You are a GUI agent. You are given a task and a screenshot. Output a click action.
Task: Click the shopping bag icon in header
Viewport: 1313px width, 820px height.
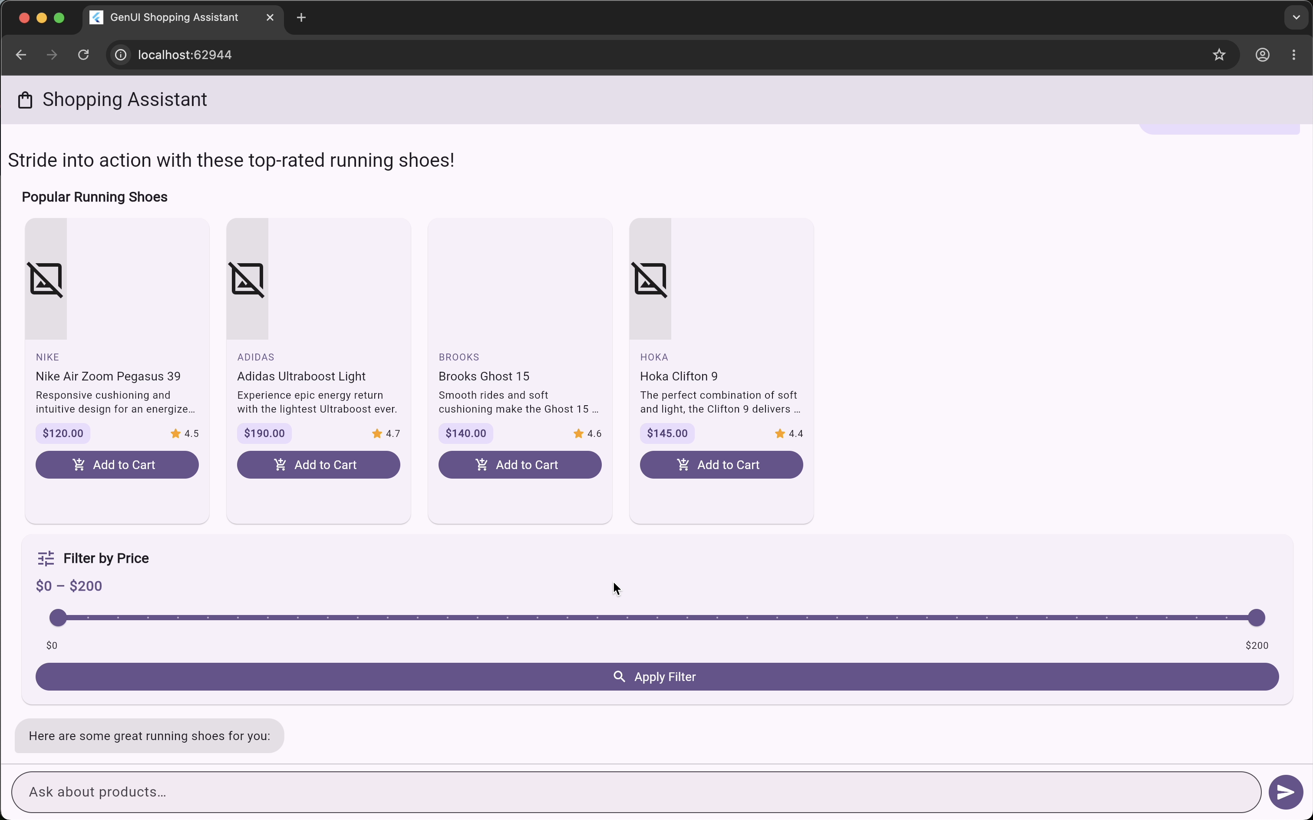[x=25, y=100]
